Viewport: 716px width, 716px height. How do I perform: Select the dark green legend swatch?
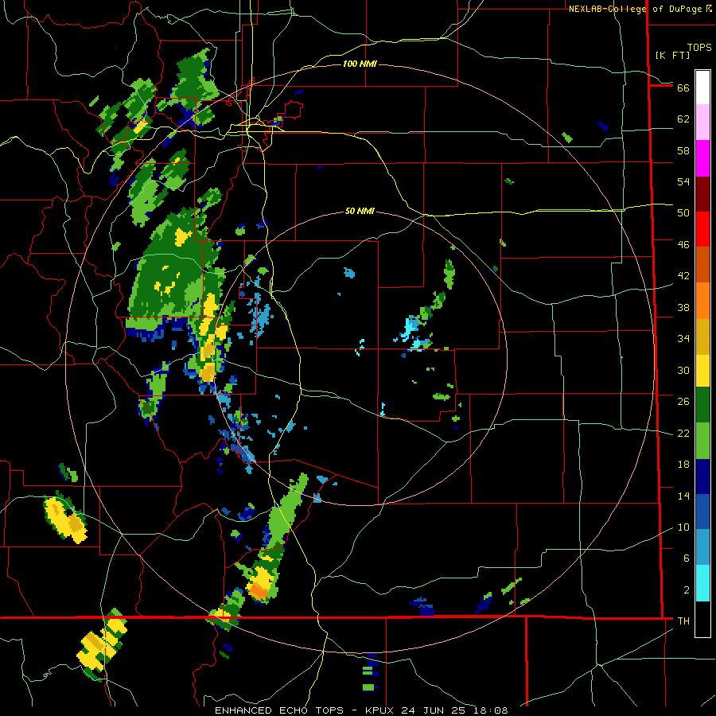pyautogui.click(x=702, y=405)
